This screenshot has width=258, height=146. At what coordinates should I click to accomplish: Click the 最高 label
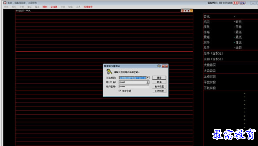(x=238, y=32)
